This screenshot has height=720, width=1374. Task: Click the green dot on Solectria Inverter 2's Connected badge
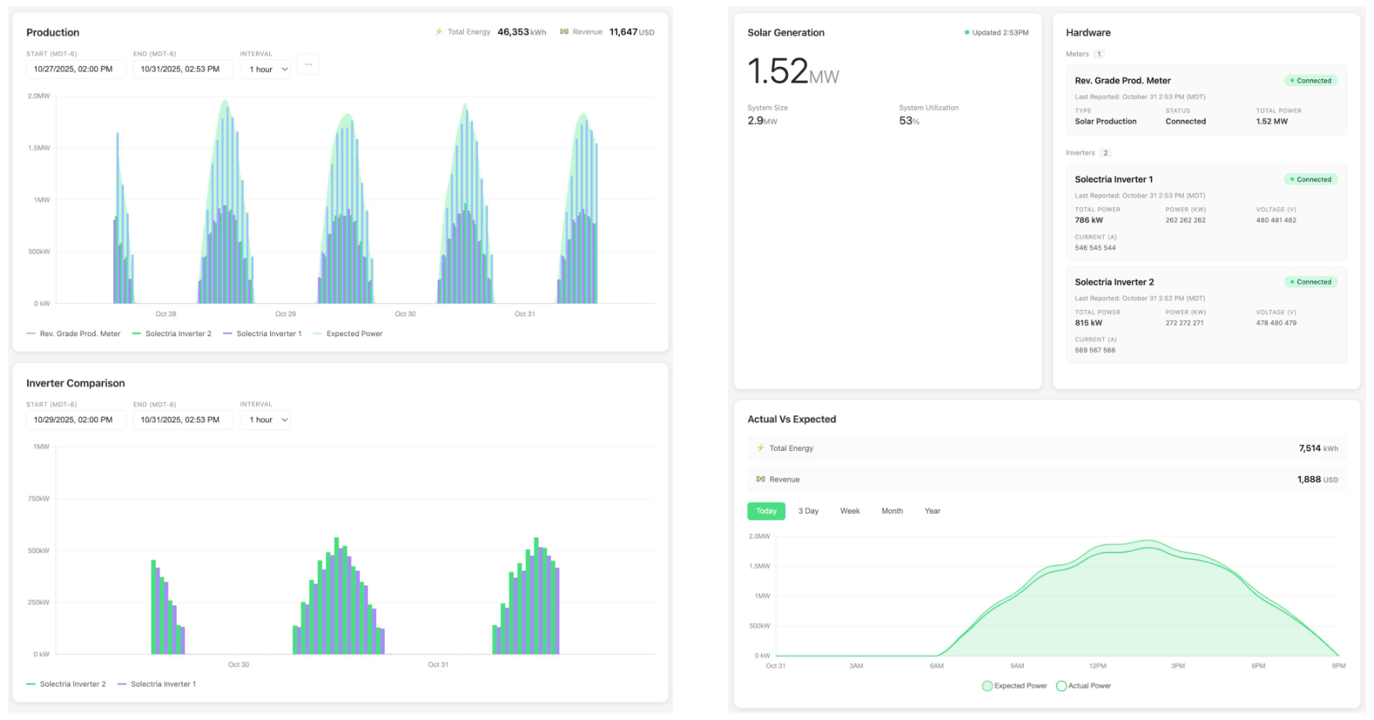coord(1292,282)
